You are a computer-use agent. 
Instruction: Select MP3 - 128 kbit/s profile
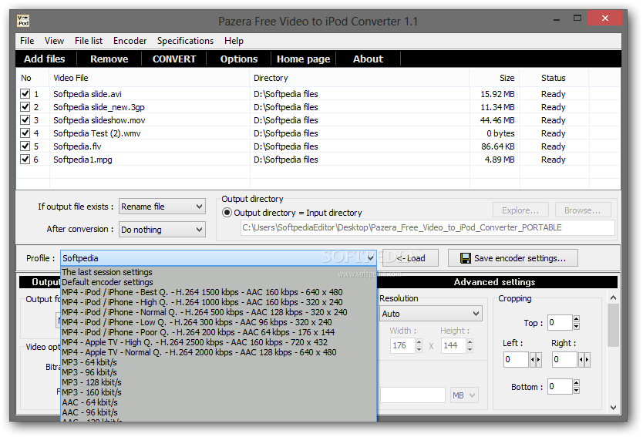[x=218, y=382]
